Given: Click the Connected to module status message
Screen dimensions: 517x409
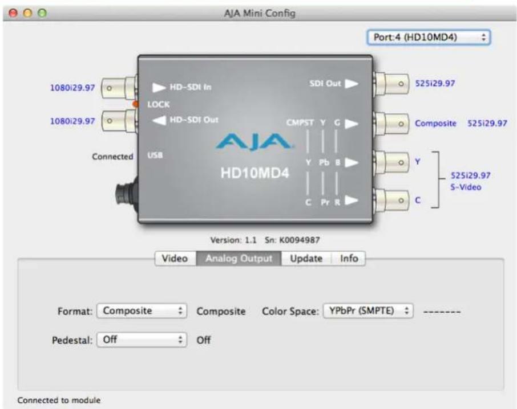Looking at the screenshot, I should 59,400.
